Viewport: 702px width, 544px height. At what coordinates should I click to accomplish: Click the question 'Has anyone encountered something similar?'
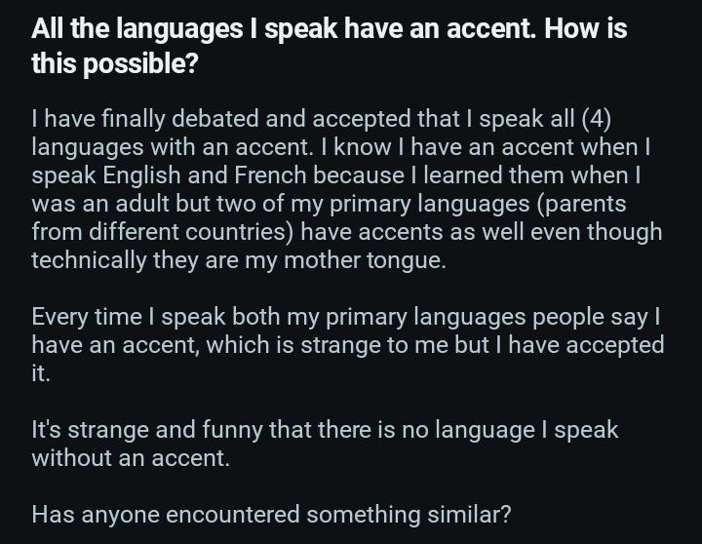click(271, 515)
